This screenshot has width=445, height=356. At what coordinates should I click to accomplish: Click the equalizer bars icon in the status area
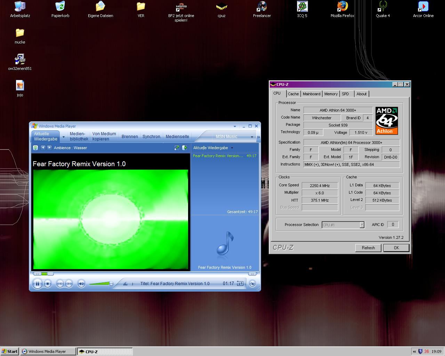[x=126, y=284]
